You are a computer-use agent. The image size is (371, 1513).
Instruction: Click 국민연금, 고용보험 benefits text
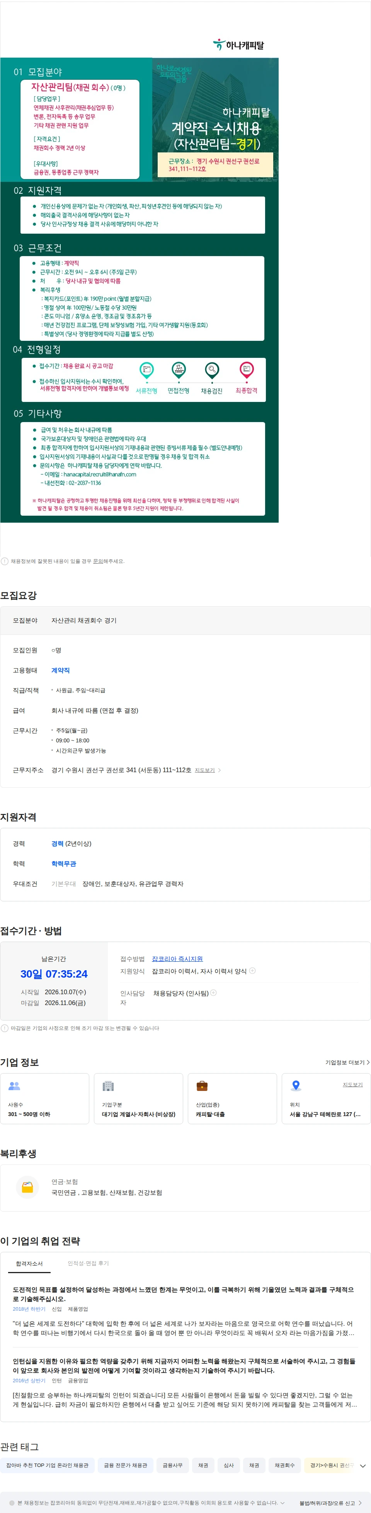pyautogui.click(x=107, y=1192)
